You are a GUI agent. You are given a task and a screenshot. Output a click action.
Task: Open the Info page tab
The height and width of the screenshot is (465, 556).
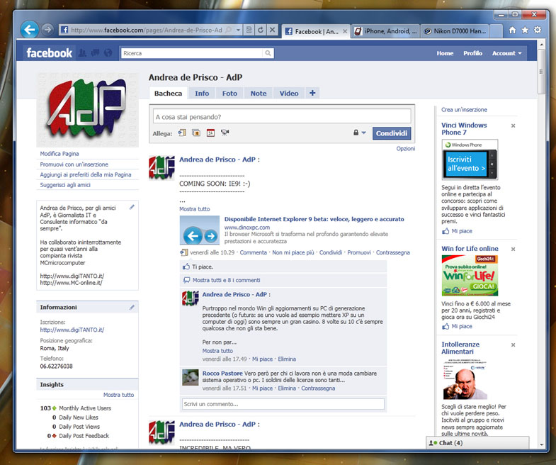coord(202,94)
